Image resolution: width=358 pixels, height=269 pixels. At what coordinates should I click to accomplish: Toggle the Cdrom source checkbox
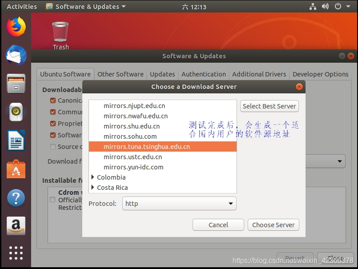point(52,200)
